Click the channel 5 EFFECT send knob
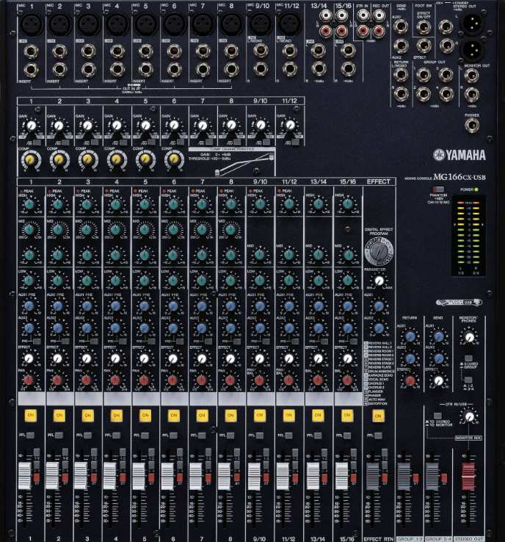The height and width of the screenshot is (542, 505). pos(144,358)
